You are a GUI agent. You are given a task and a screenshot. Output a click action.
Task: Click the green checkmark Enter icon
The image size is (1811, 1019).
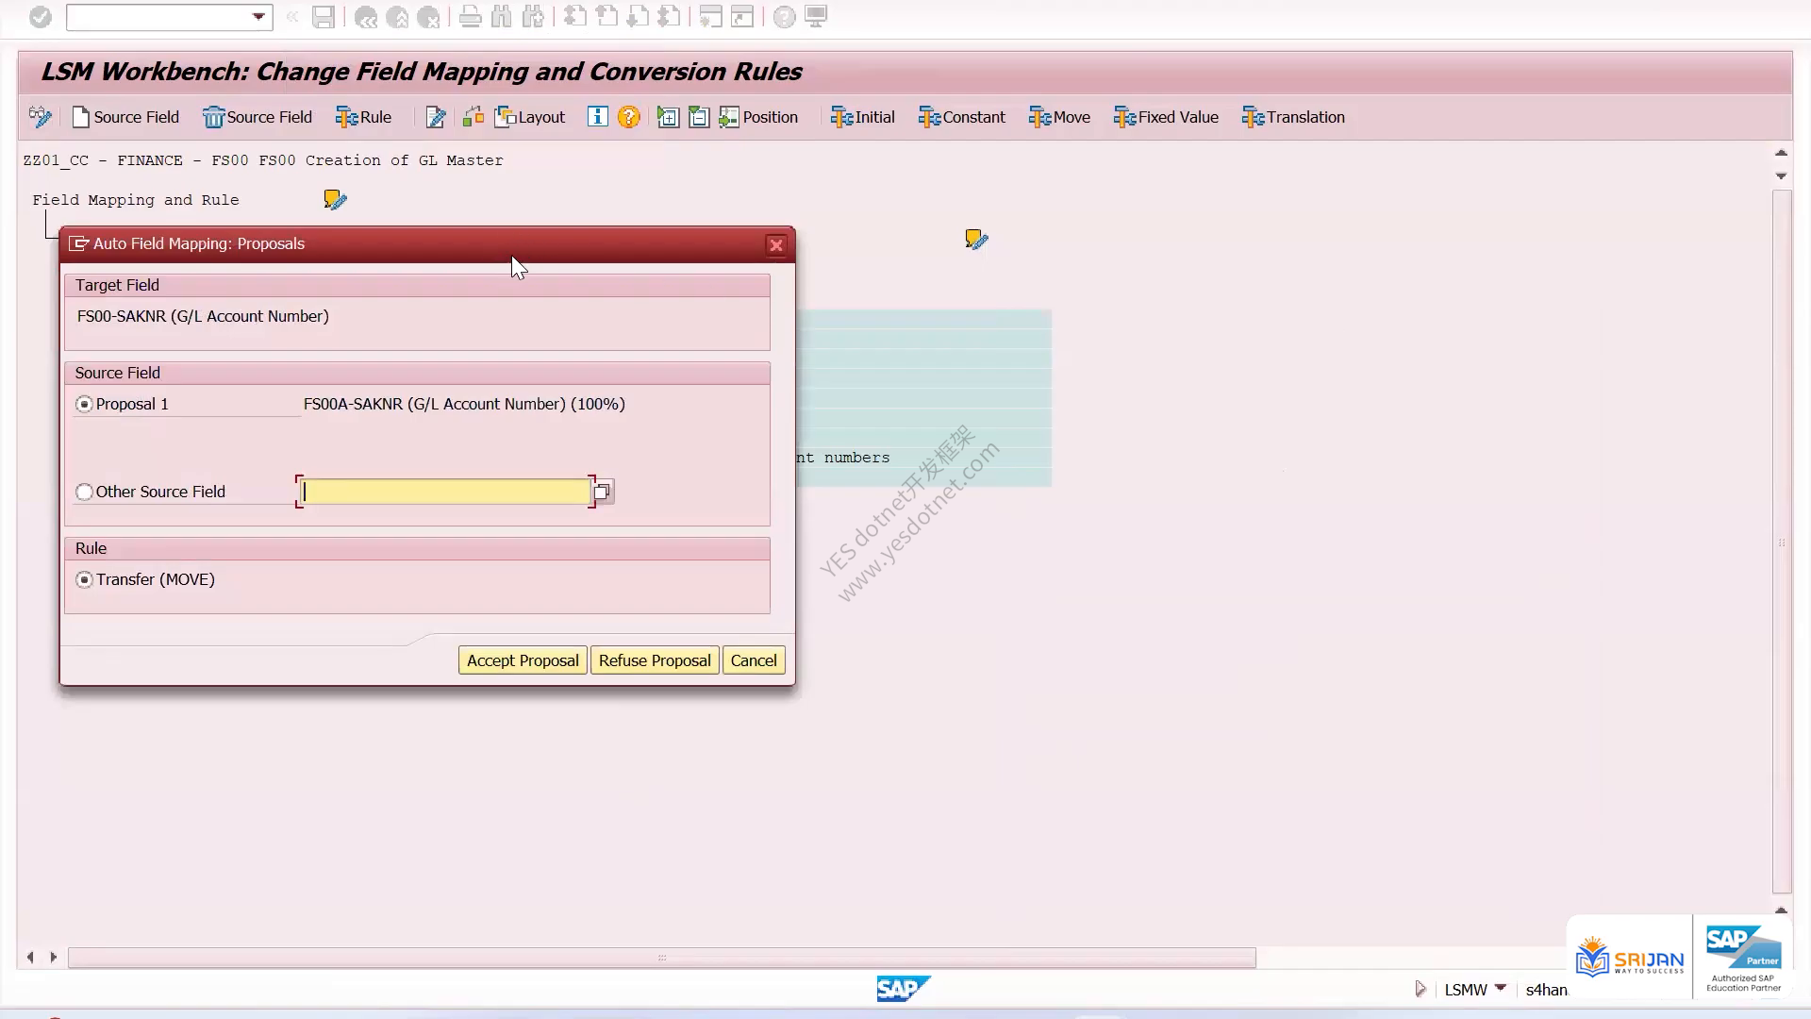(x=40, y=17)
